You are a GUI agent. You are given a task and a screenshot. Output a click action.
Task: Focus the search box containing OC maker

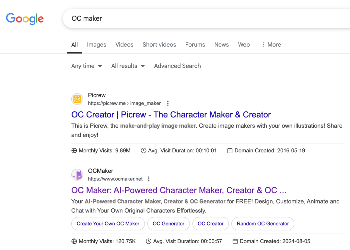point(206,18)
